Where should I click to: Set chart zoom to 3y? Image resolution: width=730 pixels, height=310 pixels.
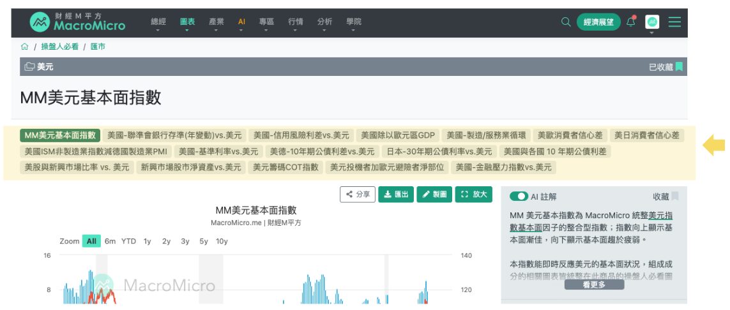(x=185, y=240)
